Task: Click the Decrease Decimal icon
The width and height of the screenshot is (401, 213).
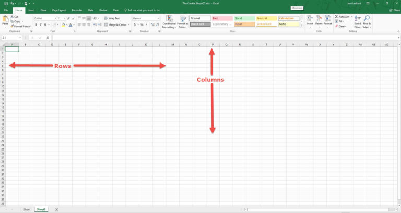Action: coord(158,25)
